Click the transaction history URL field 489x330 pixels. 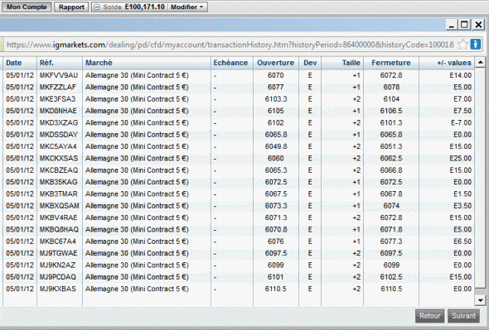pyautogui.click(x=230, y=45)
